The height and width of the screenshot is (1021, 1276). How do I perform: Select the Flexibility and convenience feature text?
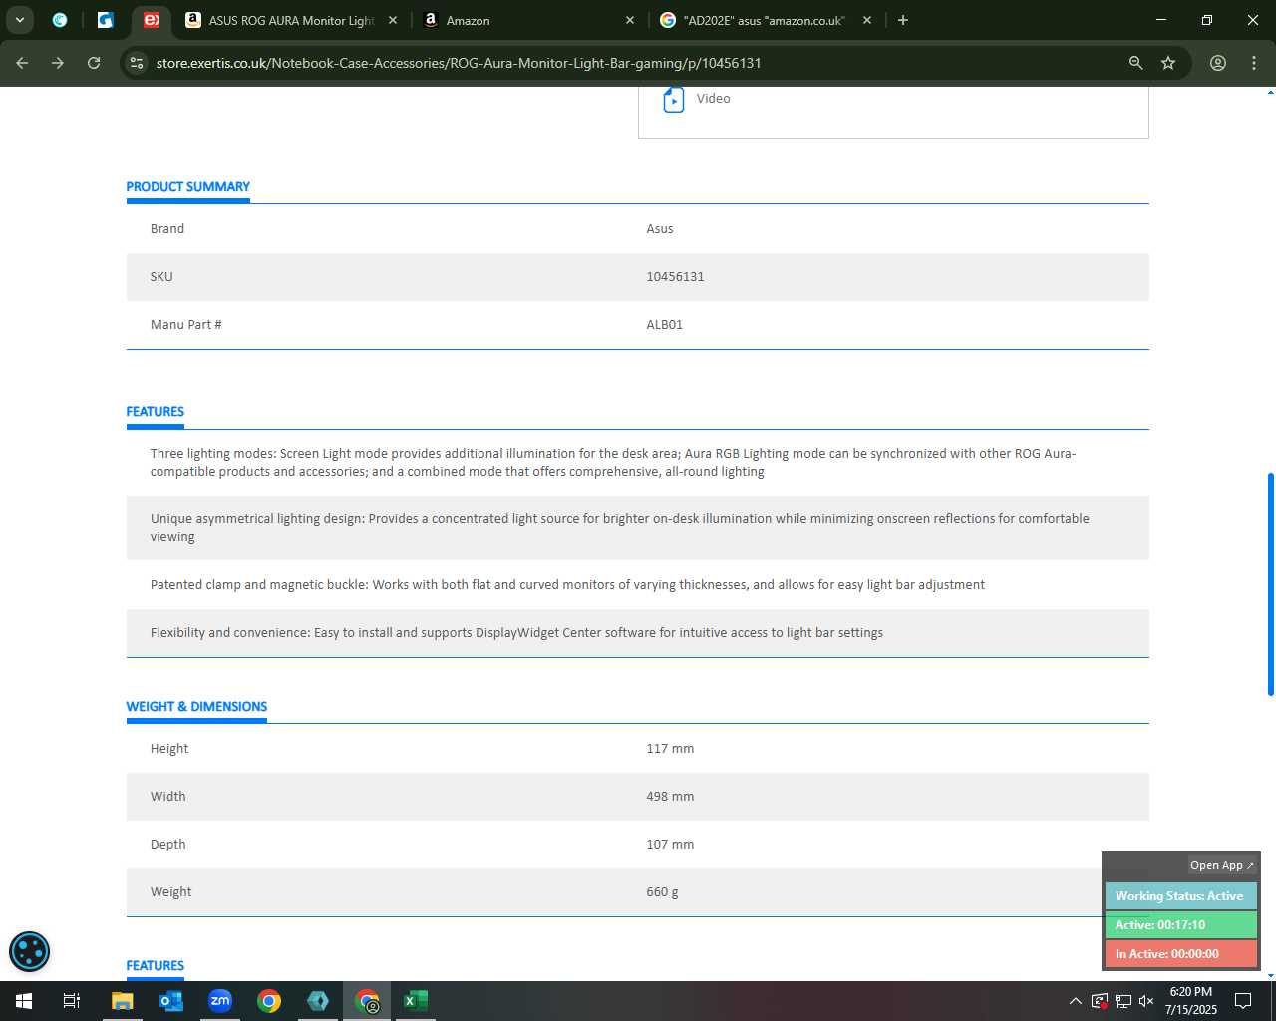(516, 632)
